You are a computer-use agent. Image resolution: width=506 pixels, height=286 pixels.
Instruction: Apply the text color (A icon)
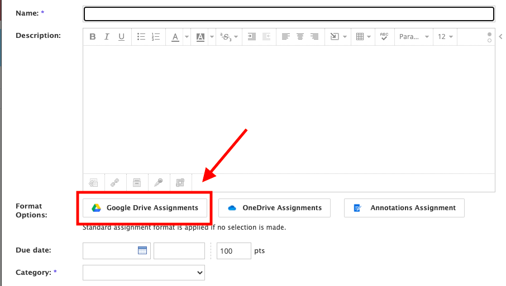(175, 37)
